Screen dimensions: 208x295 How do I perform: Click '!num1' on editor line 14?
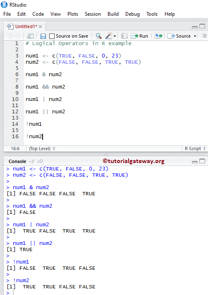34,124
